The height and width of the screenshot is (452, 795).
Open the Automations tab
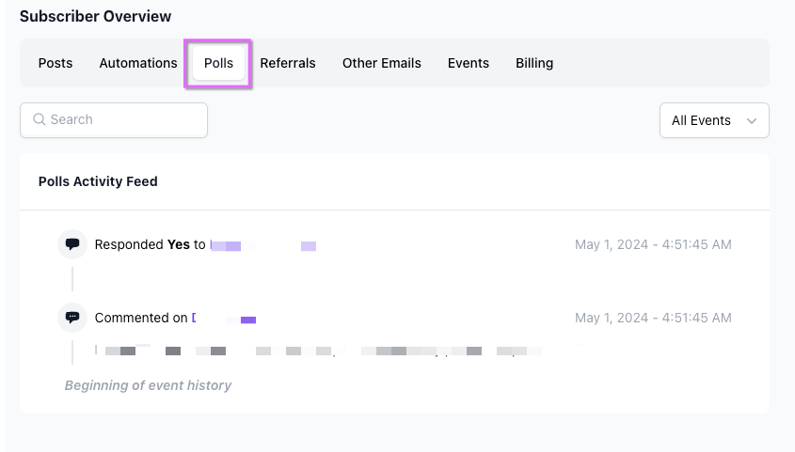138,63
